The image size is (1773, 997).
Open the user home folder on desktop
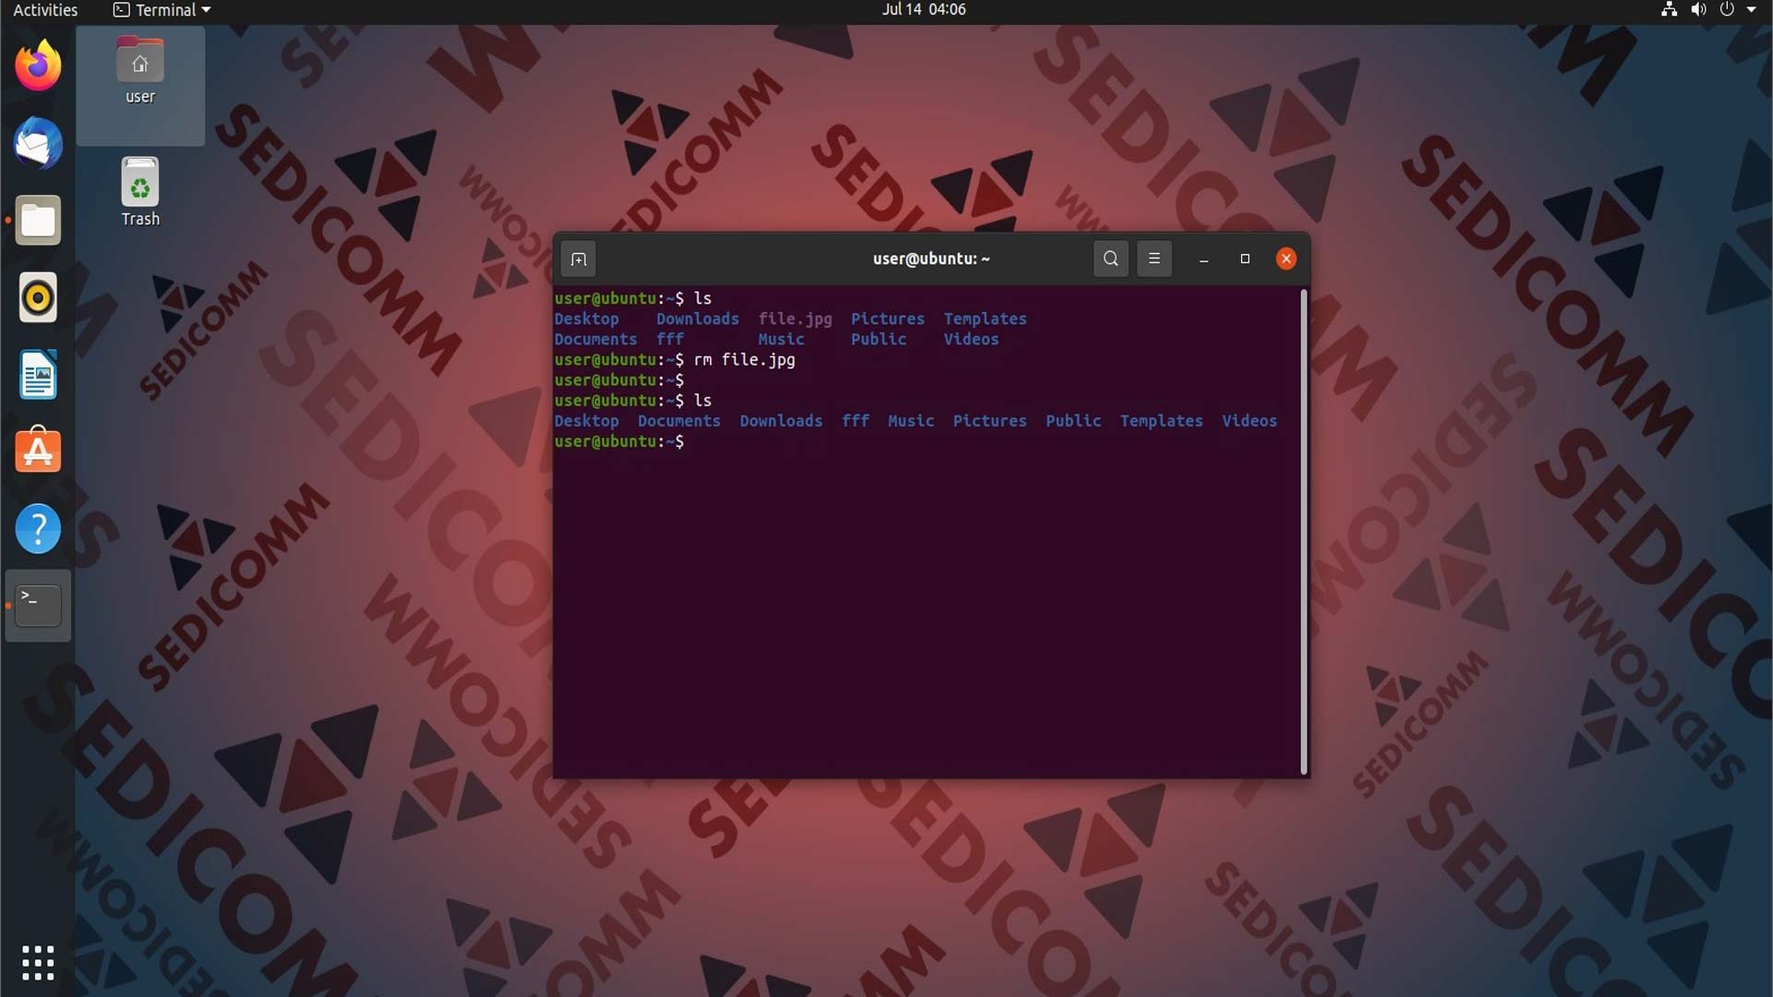click(x=140, y=72)
